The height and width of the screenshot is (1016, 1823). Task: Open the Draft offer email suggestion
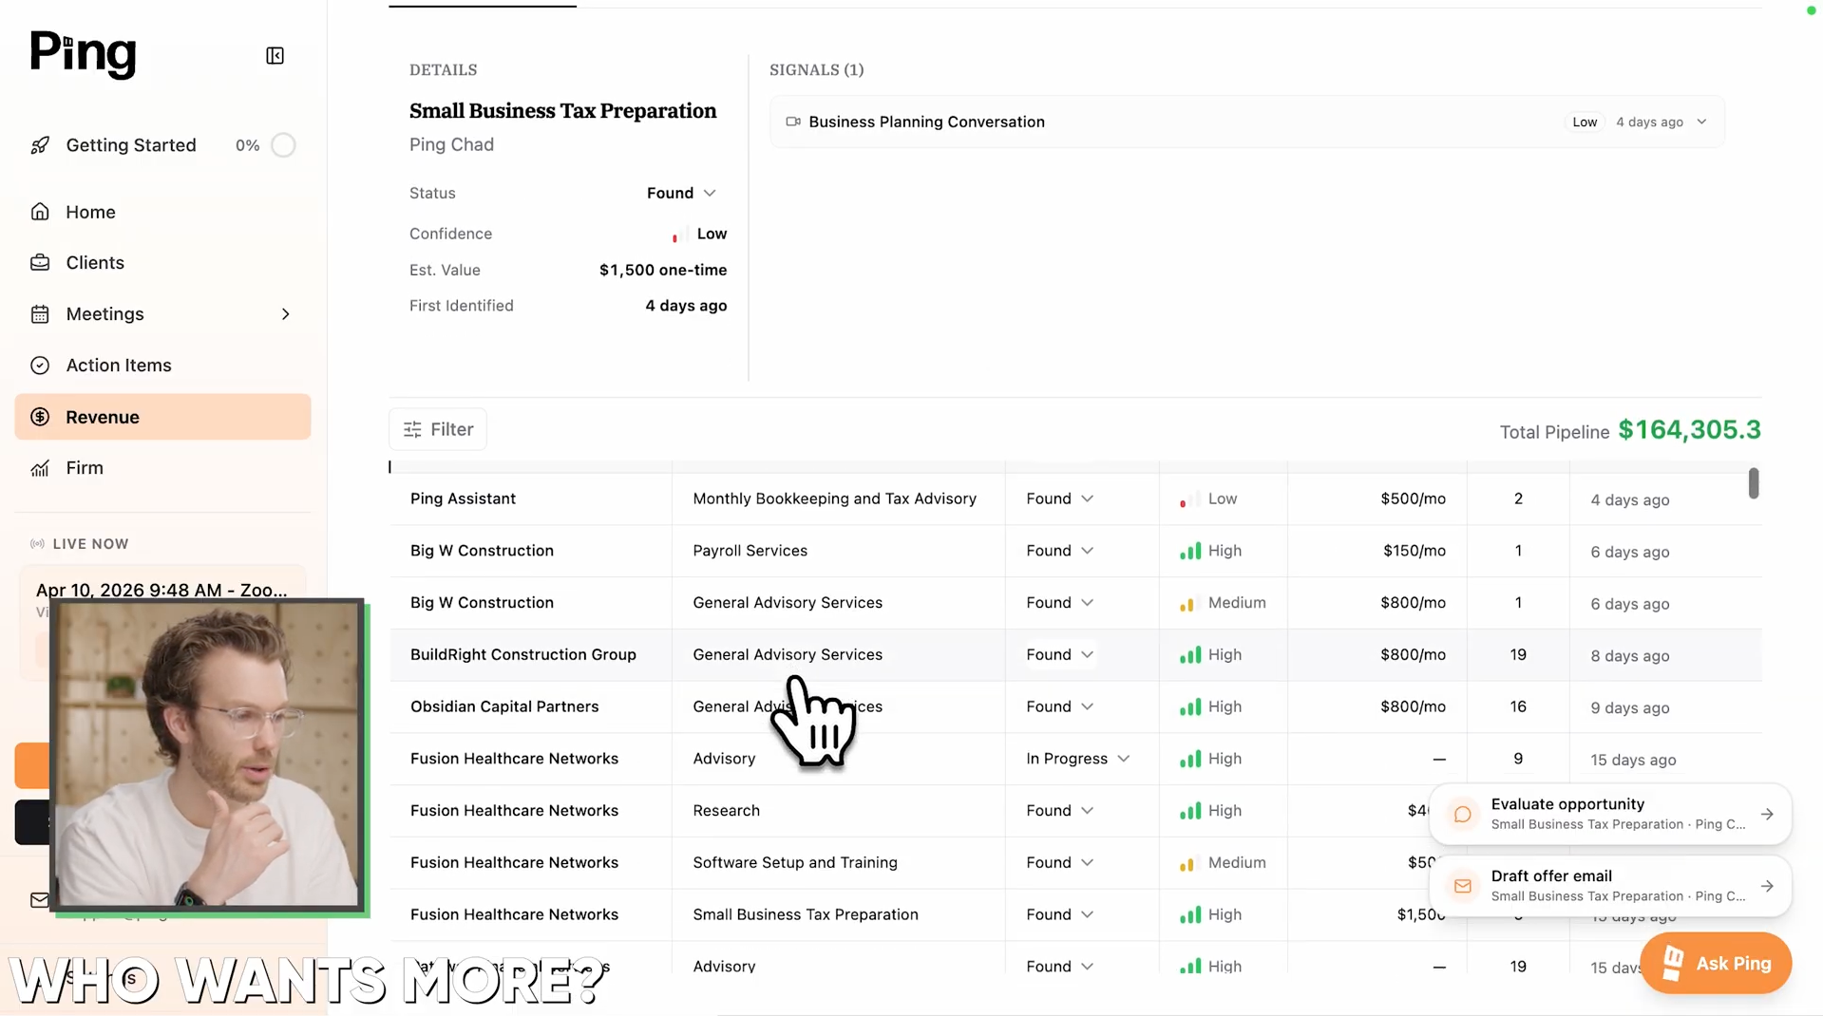pyautogui.click(x=1610, y=886)
